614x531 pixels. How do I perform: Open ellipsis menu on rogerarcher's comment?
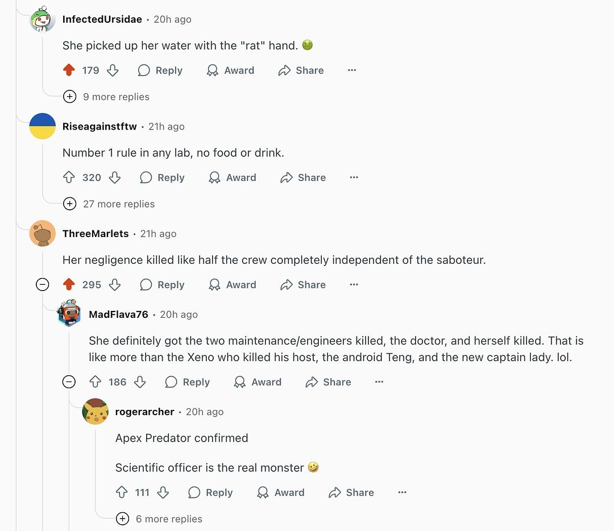(402, 492)
